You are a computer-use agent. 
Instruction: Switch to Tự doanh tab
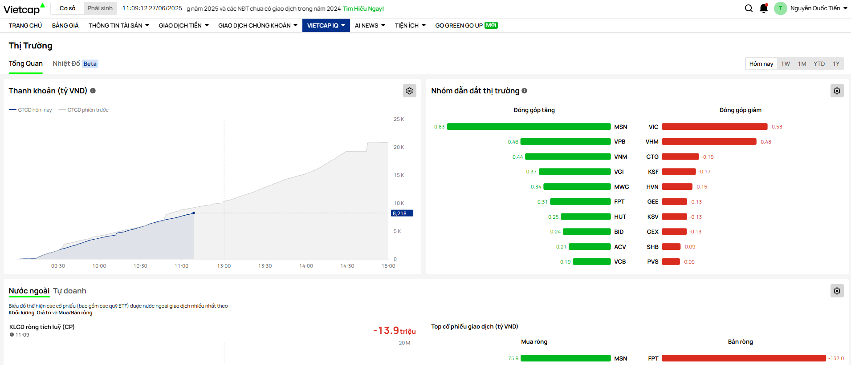tap(69, 291)
